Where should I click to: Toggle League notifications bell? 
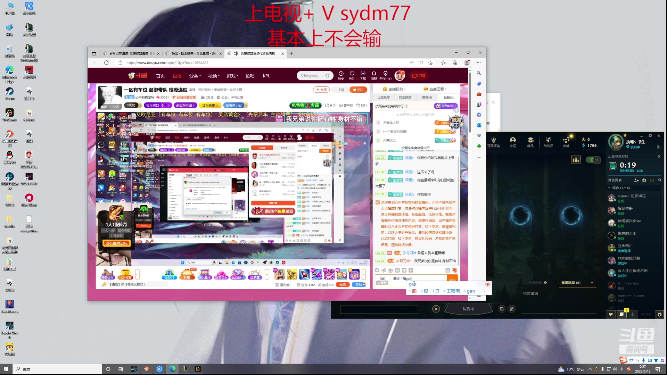point(658,147)
